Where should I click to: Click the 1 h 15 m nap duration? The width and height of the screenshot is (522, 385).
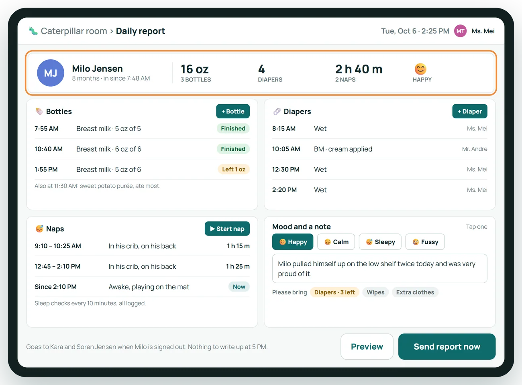(x=238, y=246)
